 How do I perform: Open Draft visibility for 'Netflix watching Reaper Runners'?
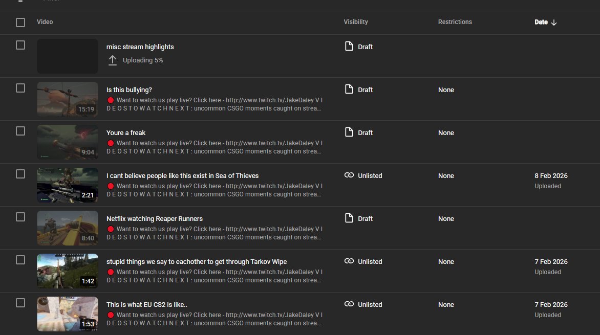[x=365, y=219]
